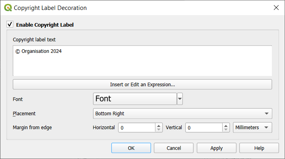Viewport: 285px width, 159px height.
Task: Open the Millimeters unit dropdown
Action: click(252, 128)
